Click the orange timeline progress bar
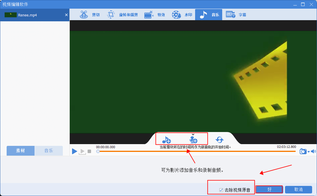The height and width of the screenshot is (196, 317). click(197, 151)
